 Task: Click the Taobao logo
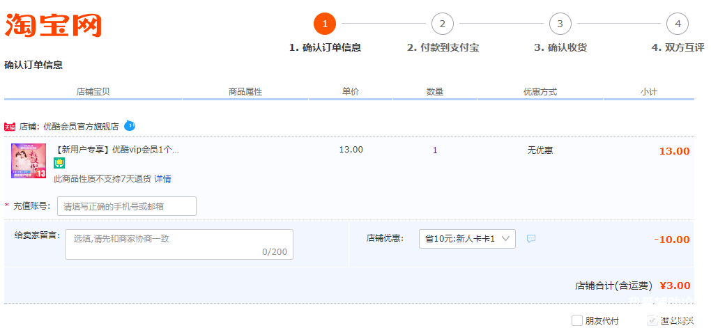click(53, 26)
